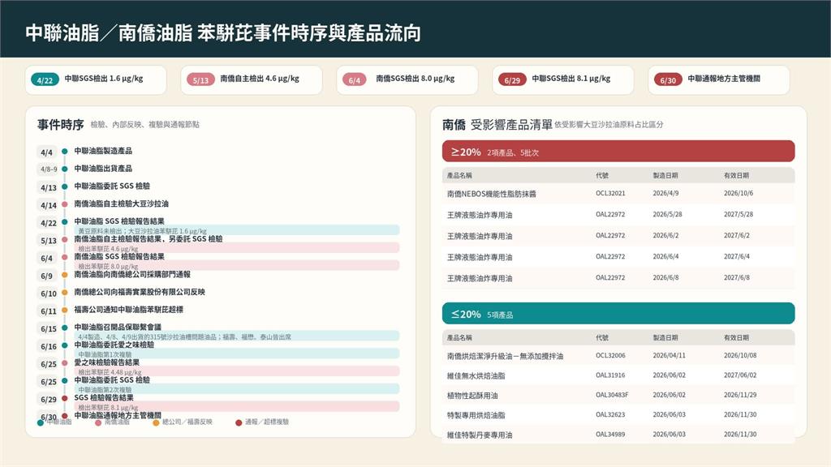Select product 特製專用烘焙油脂

476,415
